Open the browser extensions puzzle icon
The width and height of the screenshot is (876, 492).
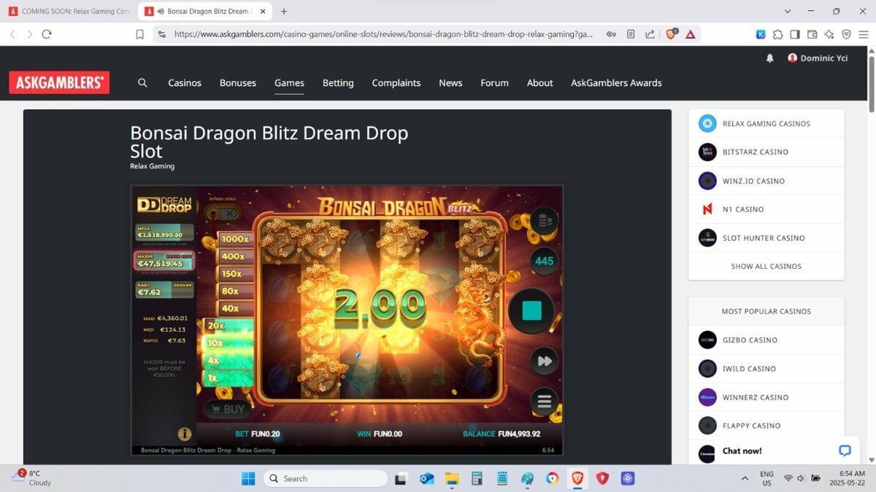pos(778,34)
